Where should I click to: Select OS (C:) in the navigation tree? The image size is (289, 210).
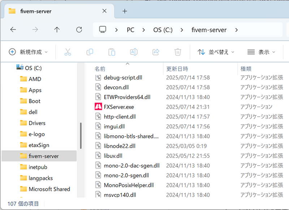(33, 68)
